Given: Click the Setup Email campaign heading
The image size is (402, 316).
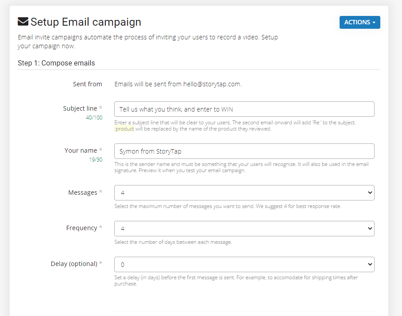Looking at the screenshot, I should [85, 22].
